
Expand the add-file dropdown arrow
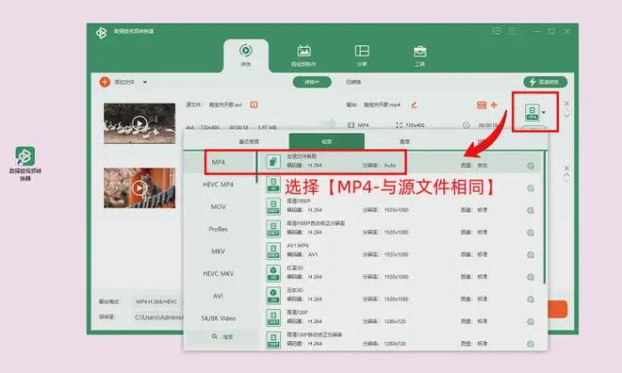click(x=145, y=82)
